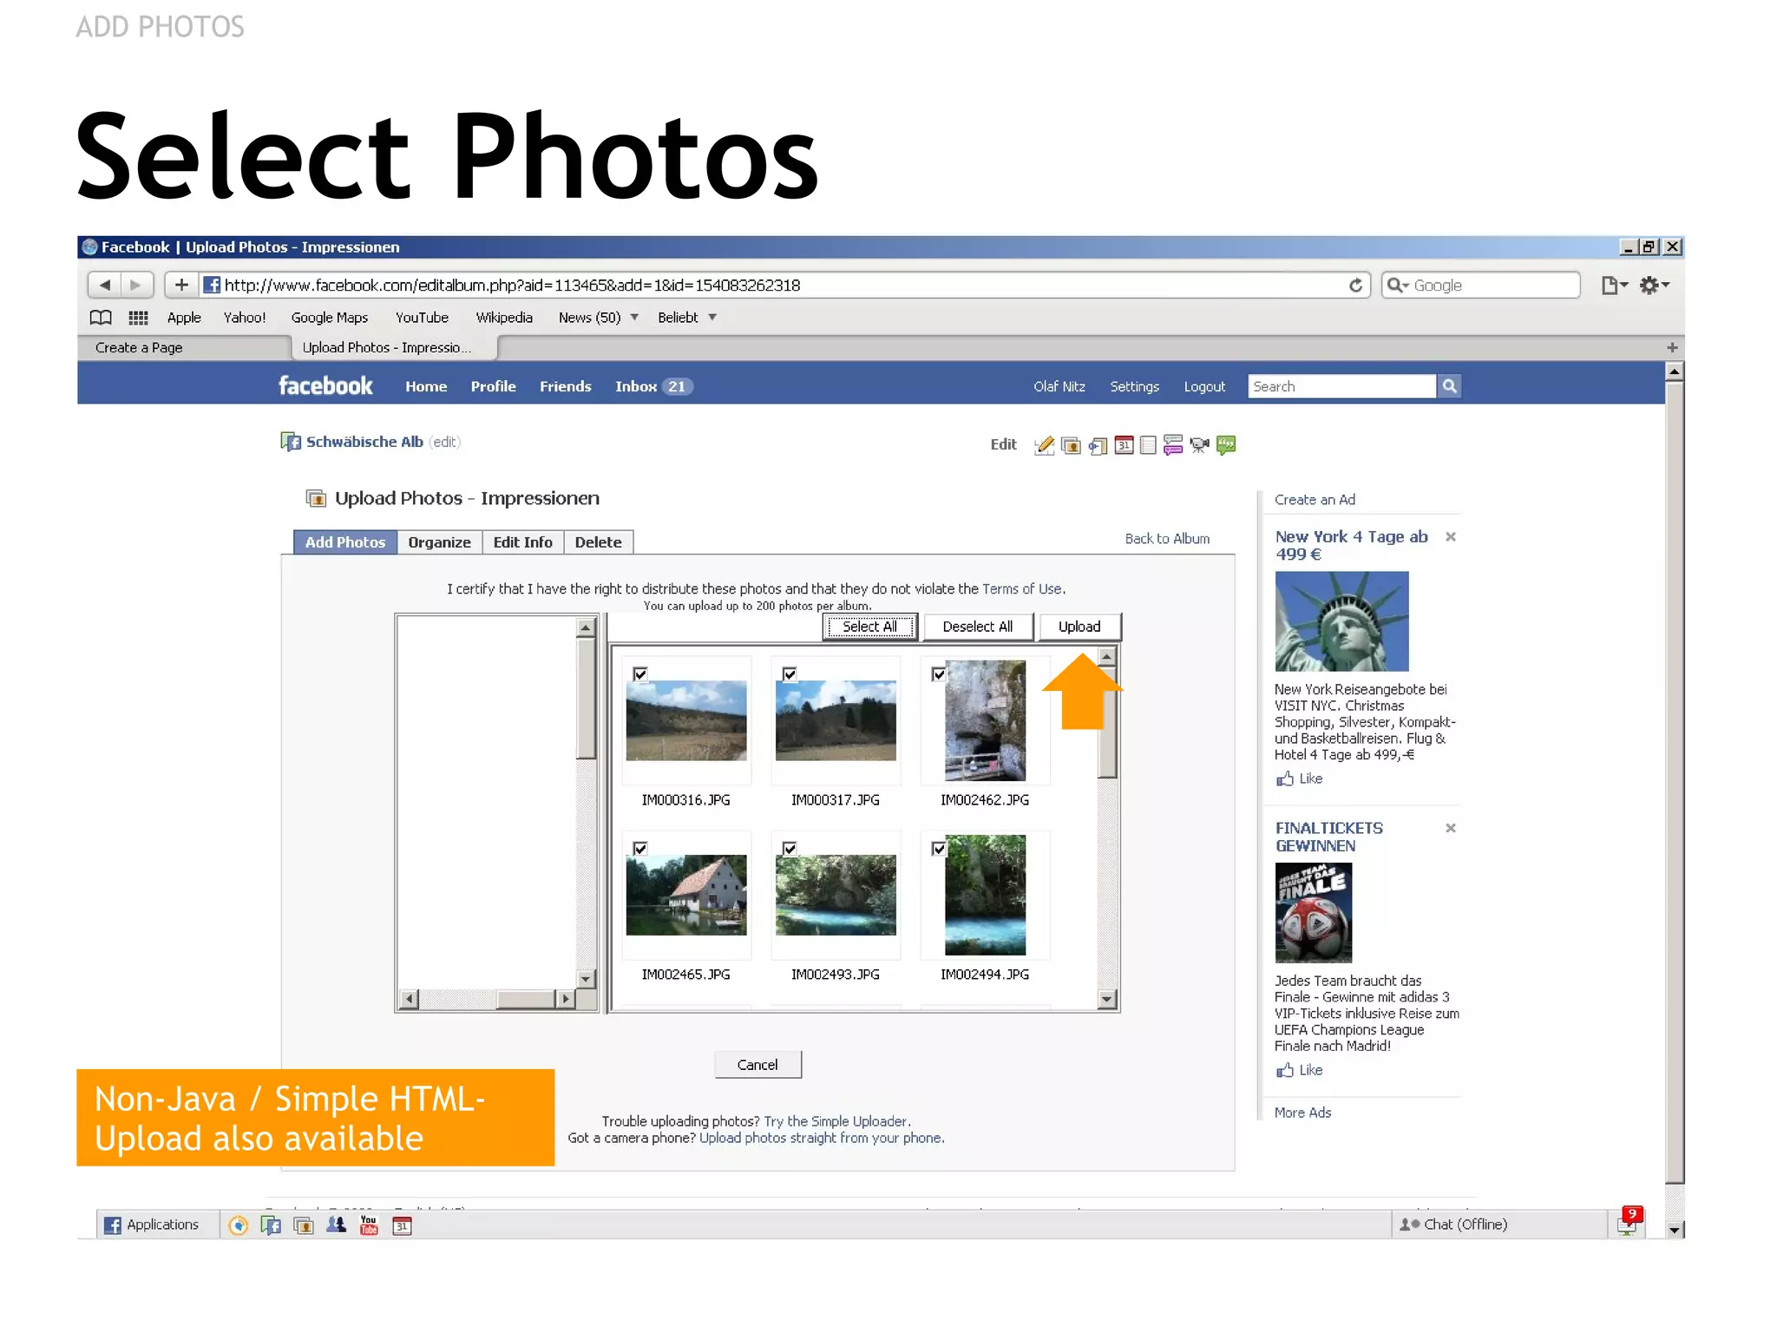The height and width of the screenshot is (1333, 1777).
Task: Click the browser forward arrow
Action: [x=136, y=285]
